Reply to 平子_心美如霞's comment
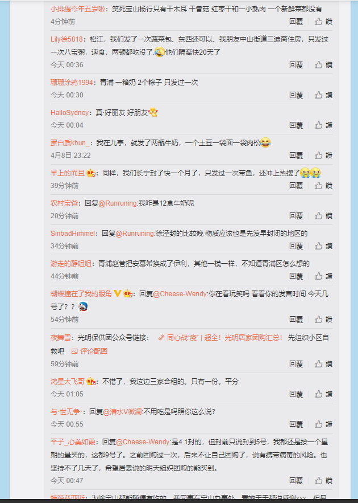This screenshot has height=503, width=358. (296, 481)
